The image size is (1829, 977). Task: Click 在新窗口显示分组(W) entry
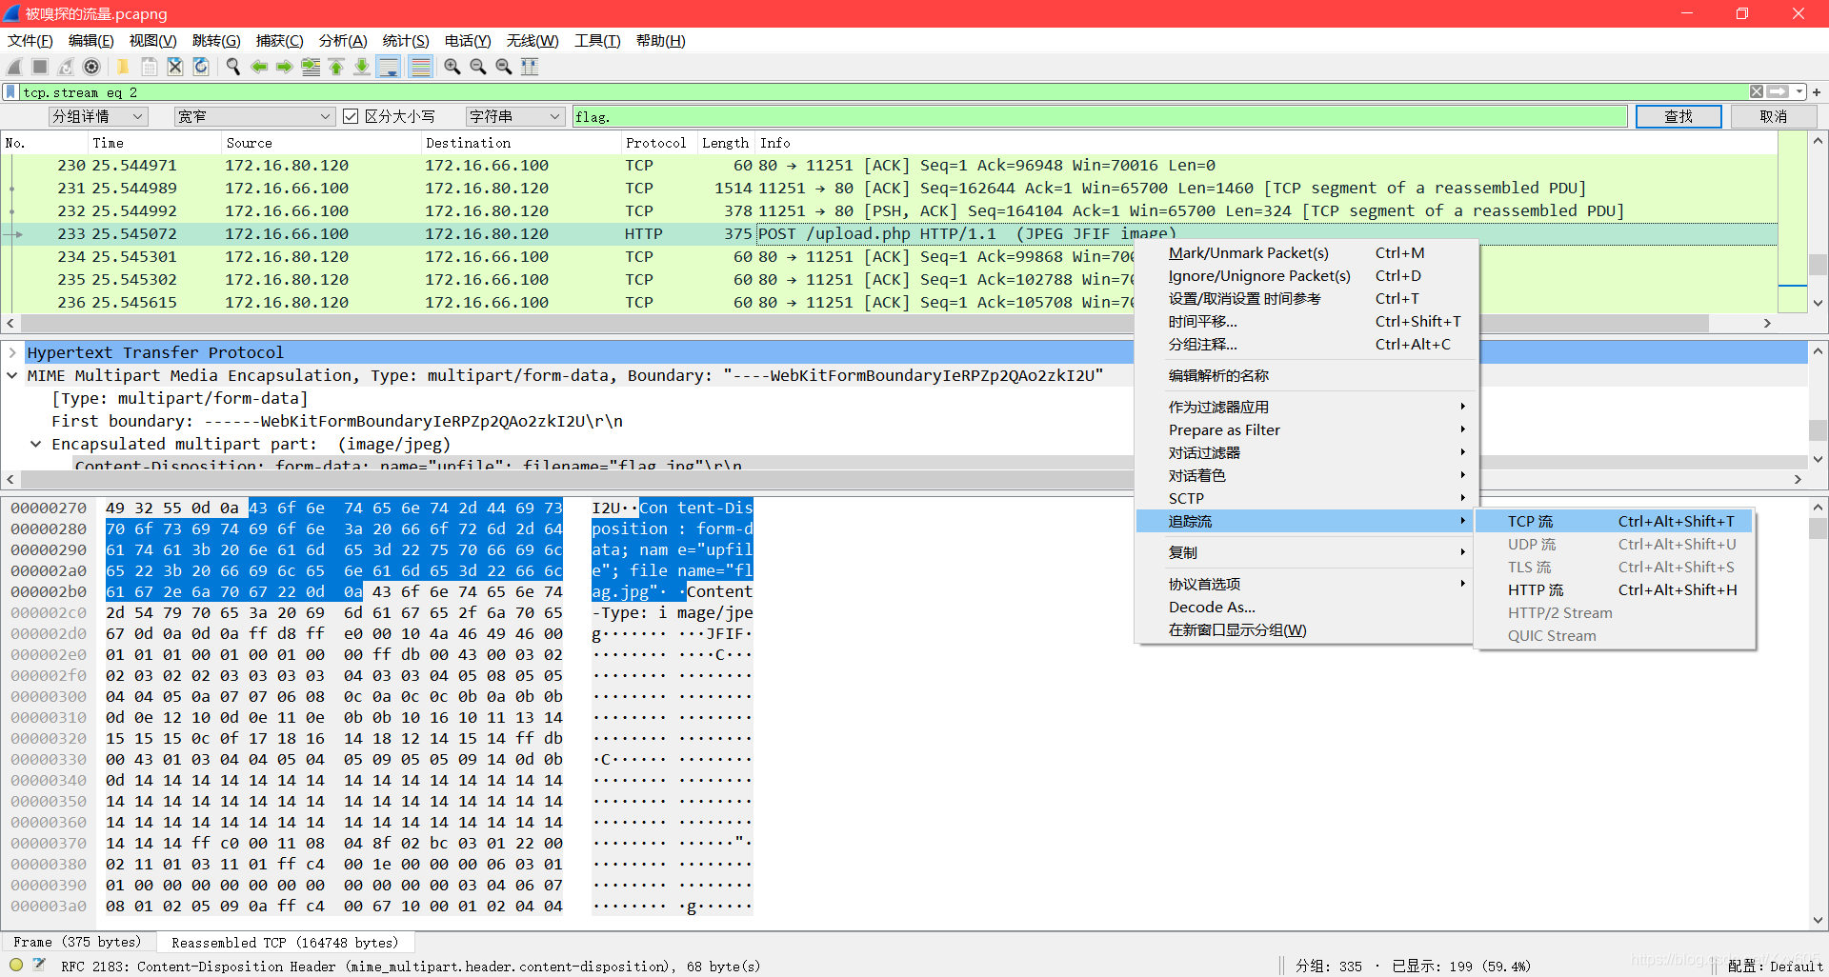(x=1307, y=630)
